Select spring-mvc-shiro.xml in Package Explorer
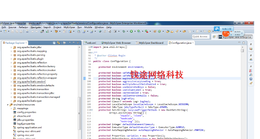The width and height of the screenshot is (260, 139). pos(29,131)
